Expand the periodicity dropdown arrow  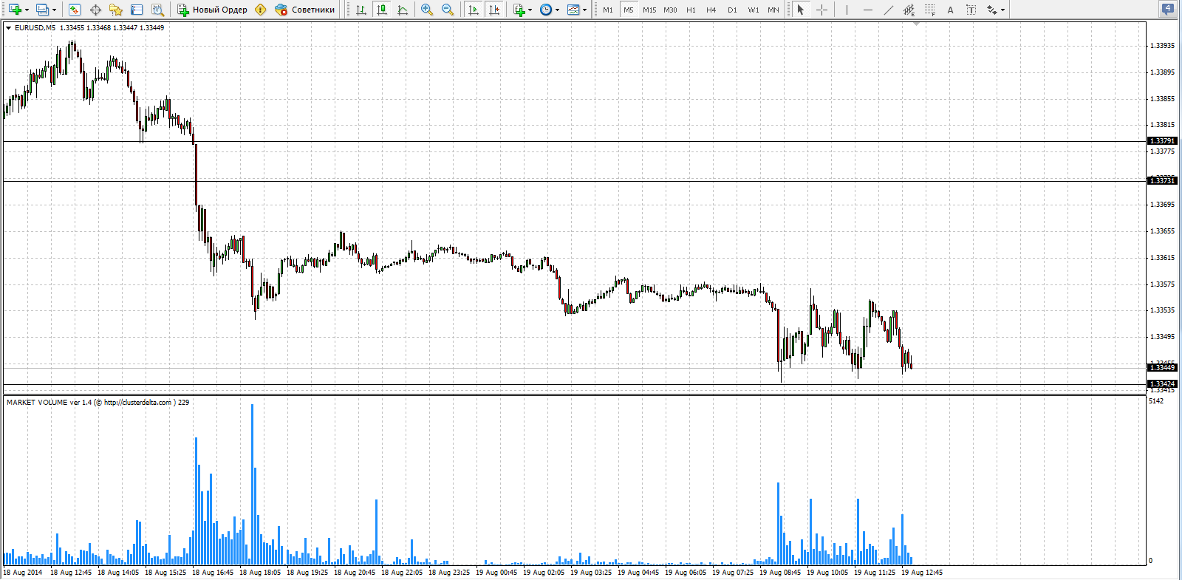(x=557, y=10)
